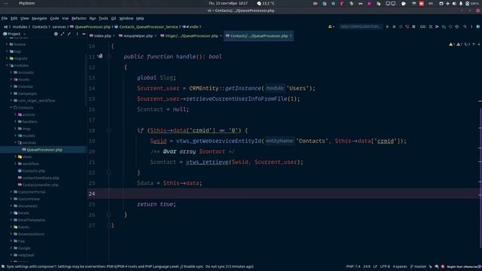This screenshot has height=271, width=482.
Task: Click the LF line separator indicator
Action: (x=375, y=266)
